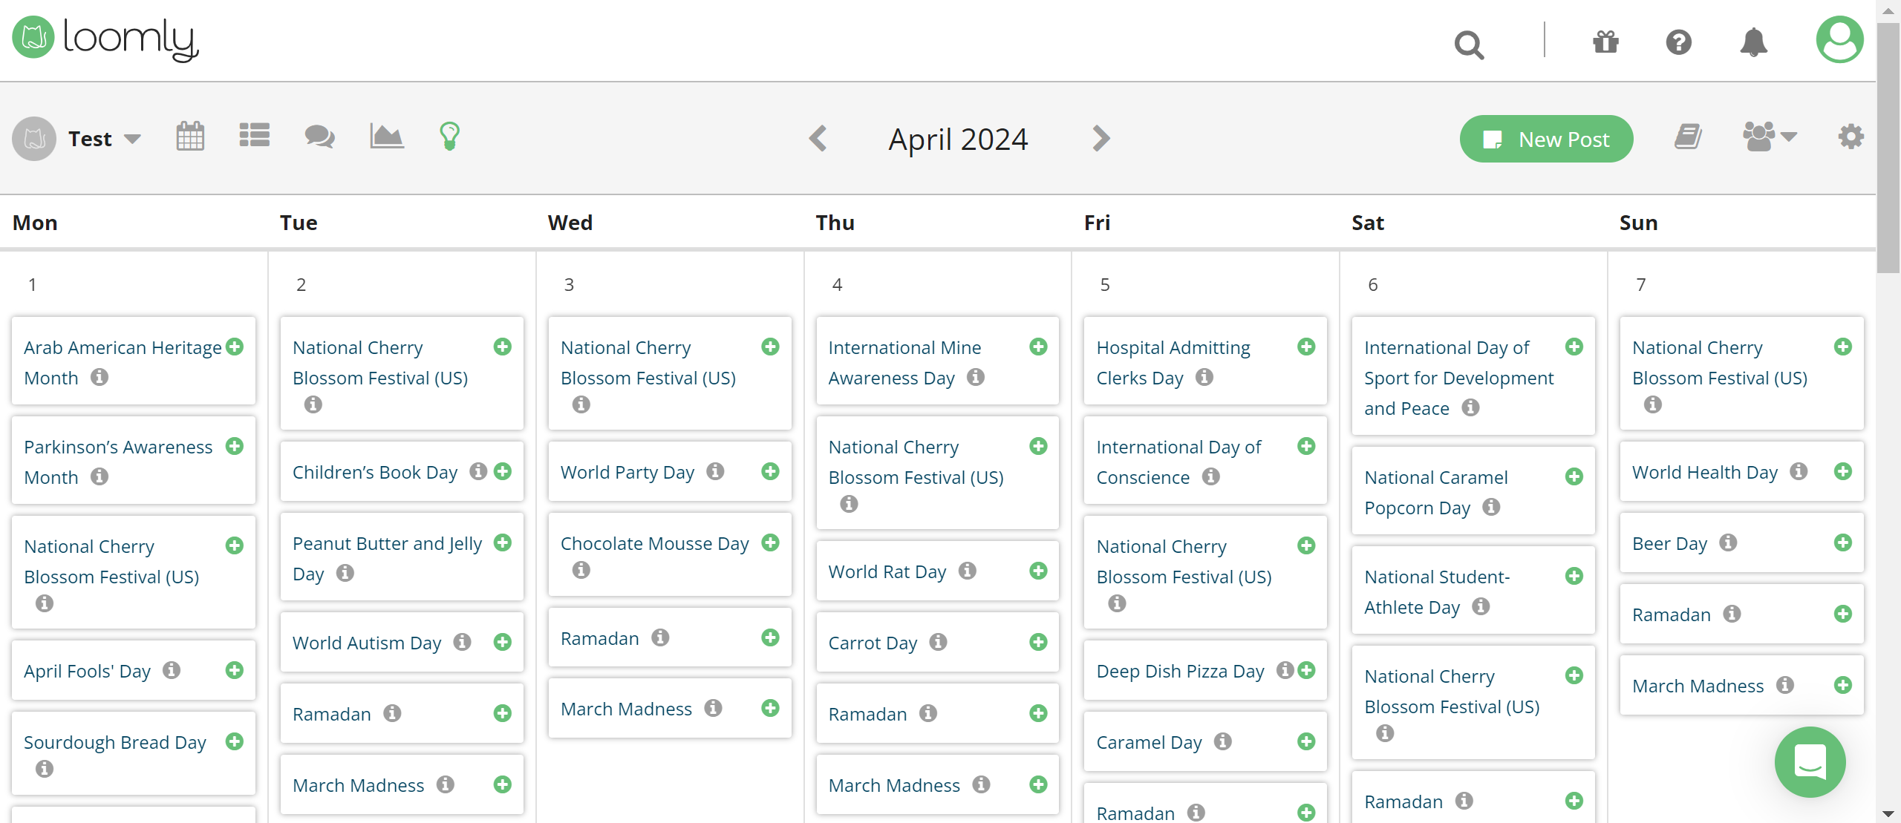Open post ideas via the lightbulb icon
The width and height of the screenshot is (1901, 823).
[x=450, y=136]
